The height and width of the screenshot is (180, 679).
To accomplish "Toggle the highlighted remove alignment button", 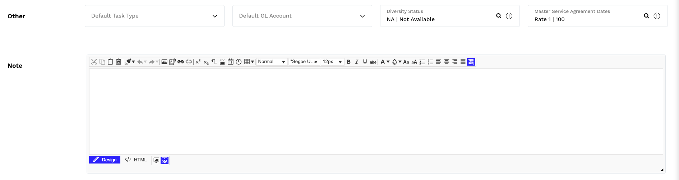I will (x=471, y=62).
